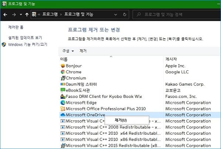Click Google LLC publisher cell
This screenshot has height=149, width=221.
coord(177,72)
